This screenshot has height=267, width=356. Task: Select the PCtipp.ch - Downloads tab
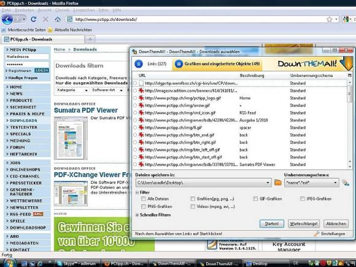click(x=43, y=39)
